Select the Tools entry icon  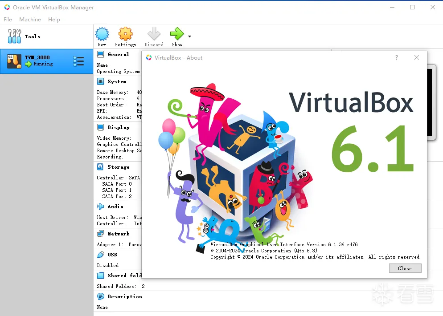(x=14, y=36)
